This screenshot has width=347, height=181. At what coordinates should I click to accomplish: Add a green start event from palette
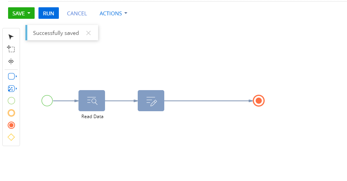(11, 101)
